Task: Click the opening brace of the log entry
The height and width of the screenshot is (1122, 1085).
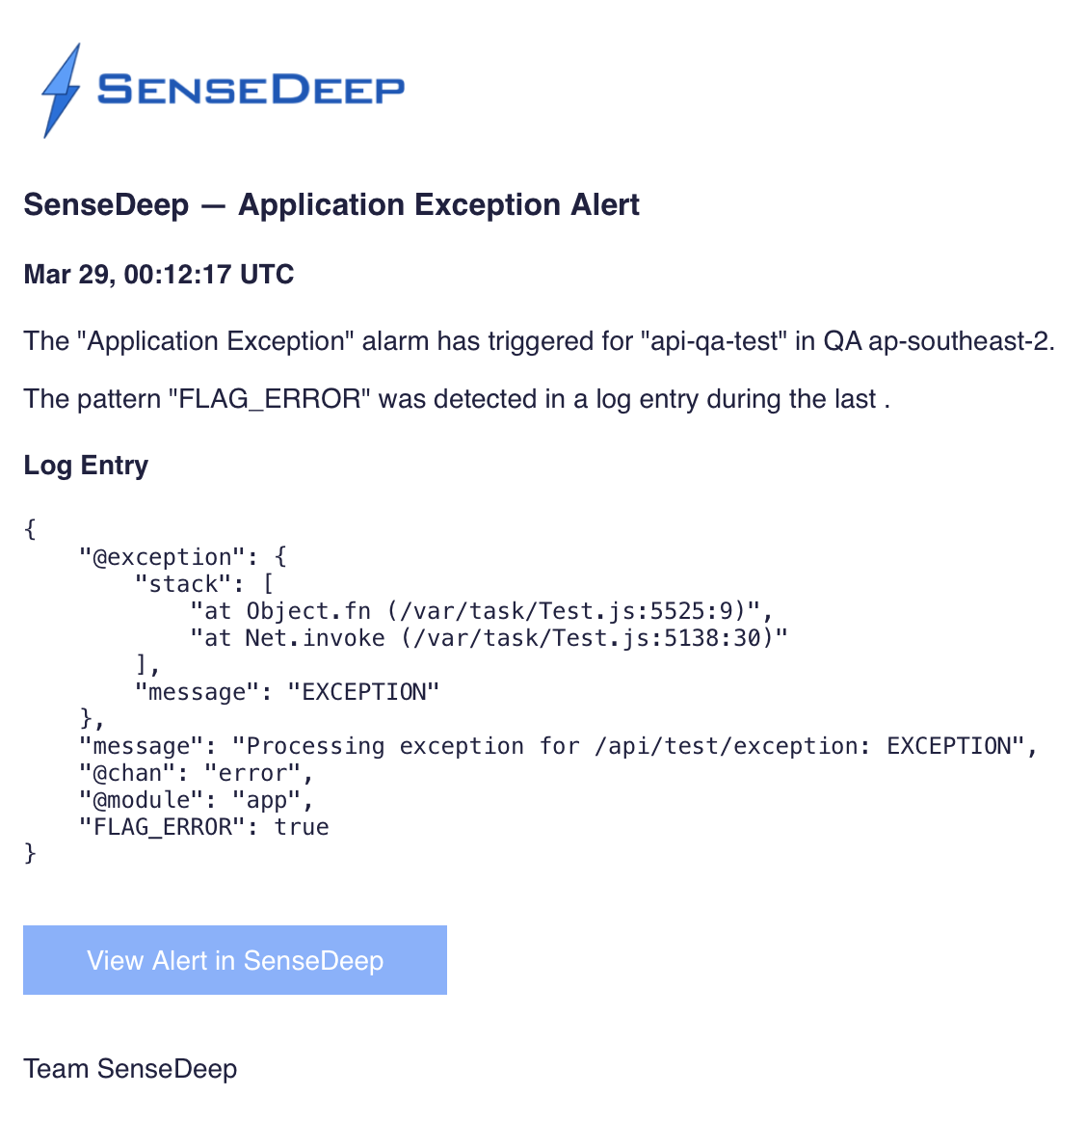Action: [x=30, y=529]
